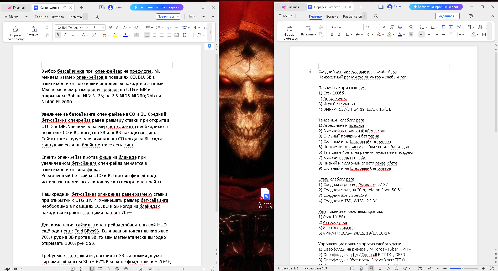Decrease font size in right window
The width and height of the screenshot is (498, 271).
pos(392,27)
